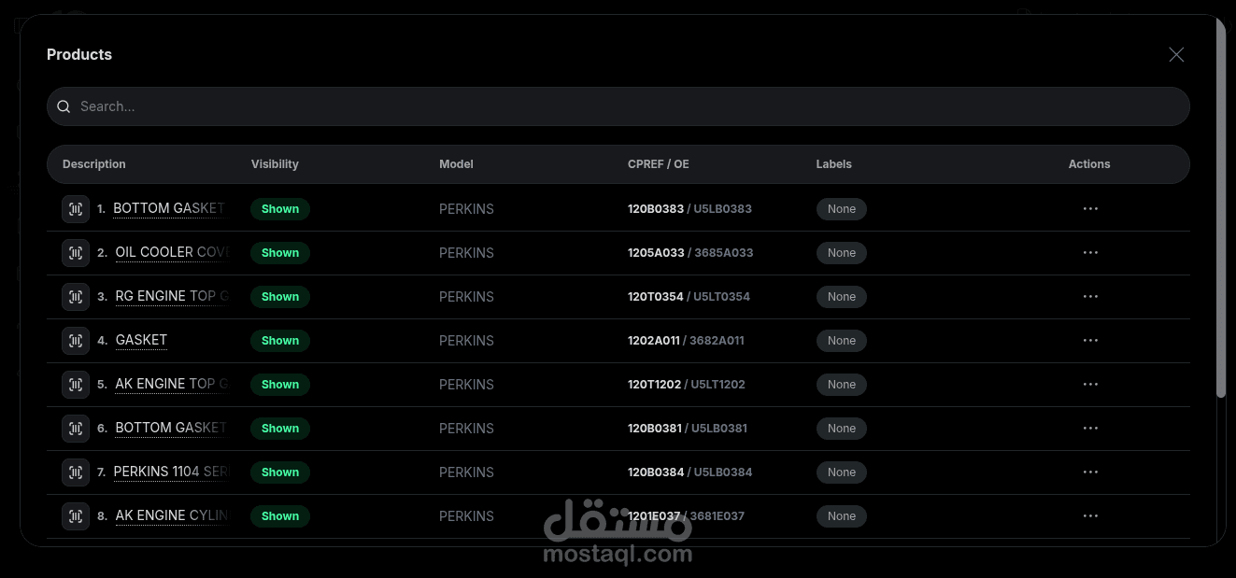Select CPREF code 120B0383 / U5LB0383
Screen dimensions: 1236x578
point(689,209)
